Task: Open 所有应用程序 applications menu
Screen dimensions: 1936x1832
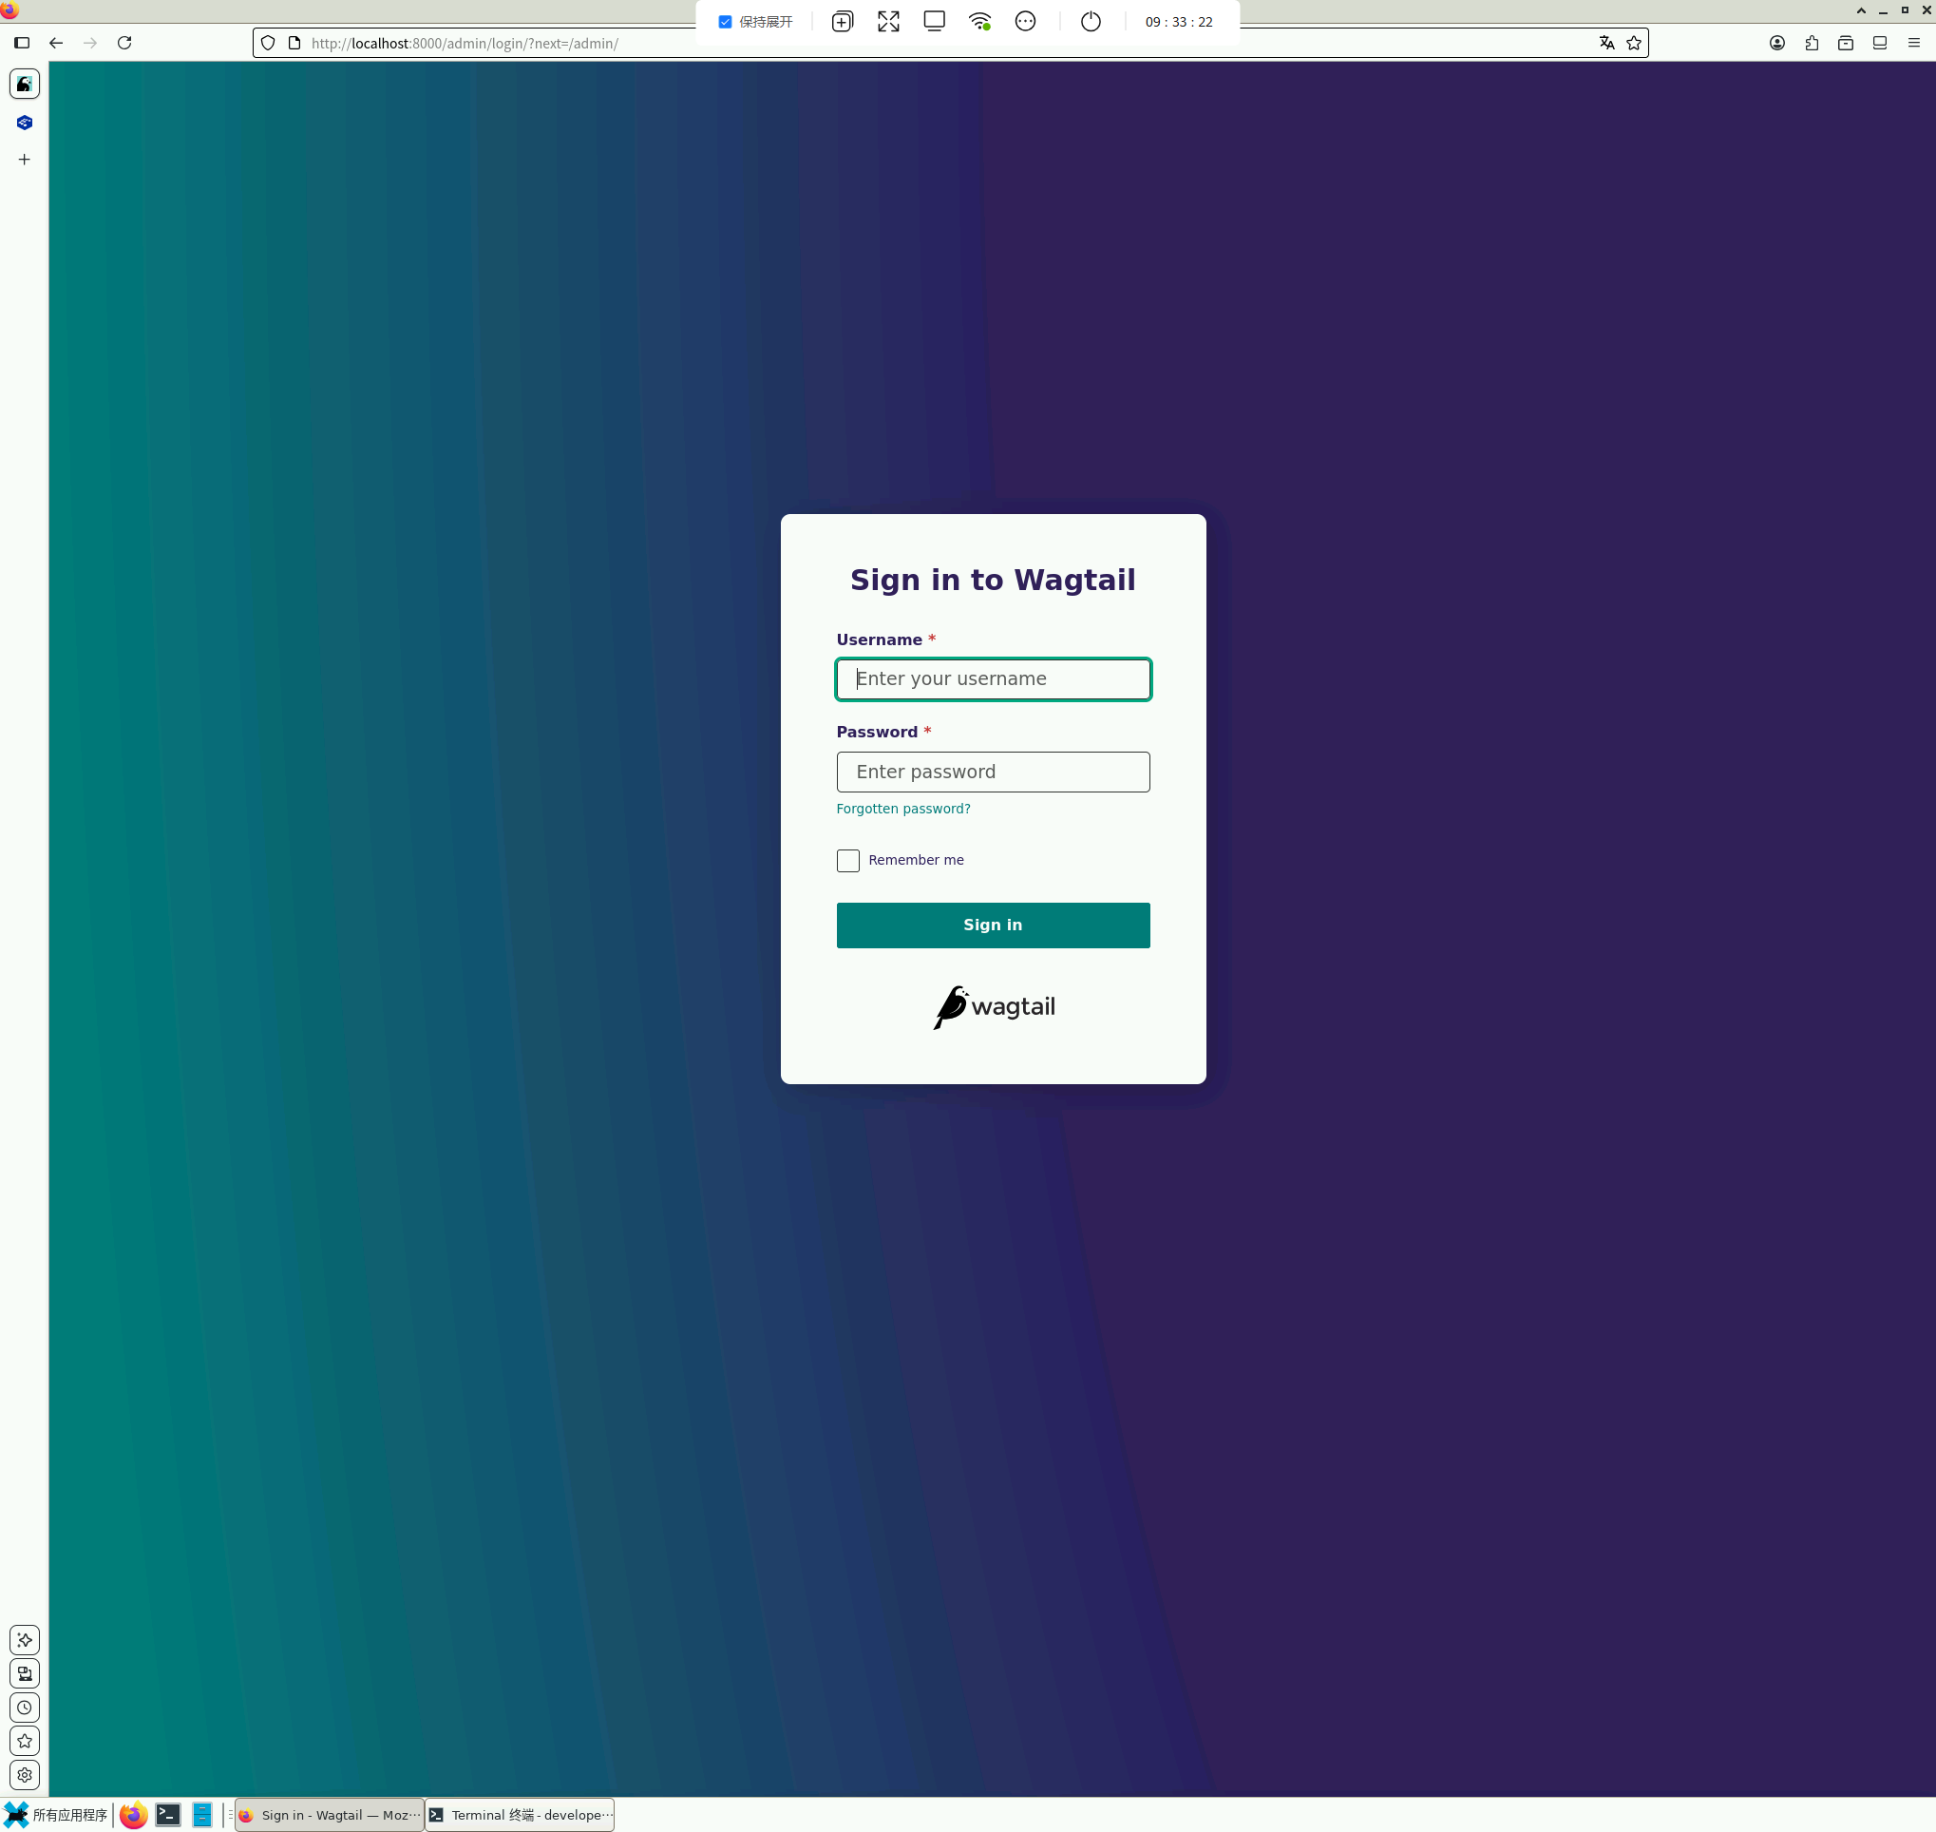Action: tap(57, 1815)
